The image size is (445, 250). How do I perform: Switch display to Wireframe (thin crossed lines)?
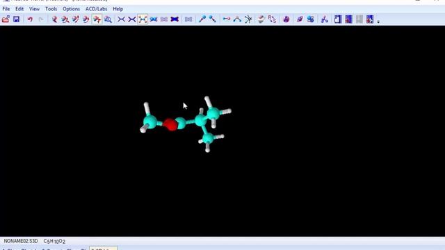[121, 19]
